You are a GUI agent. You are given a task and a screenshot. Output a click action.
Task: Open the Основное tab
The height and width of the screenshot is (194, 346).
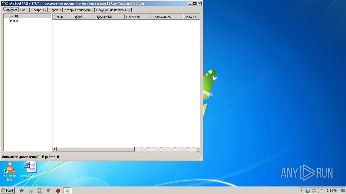(10, 9)
